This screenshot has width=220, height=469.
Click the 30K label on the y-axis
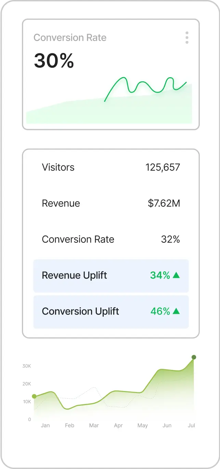pyautogui.click(x=27, y=366)
